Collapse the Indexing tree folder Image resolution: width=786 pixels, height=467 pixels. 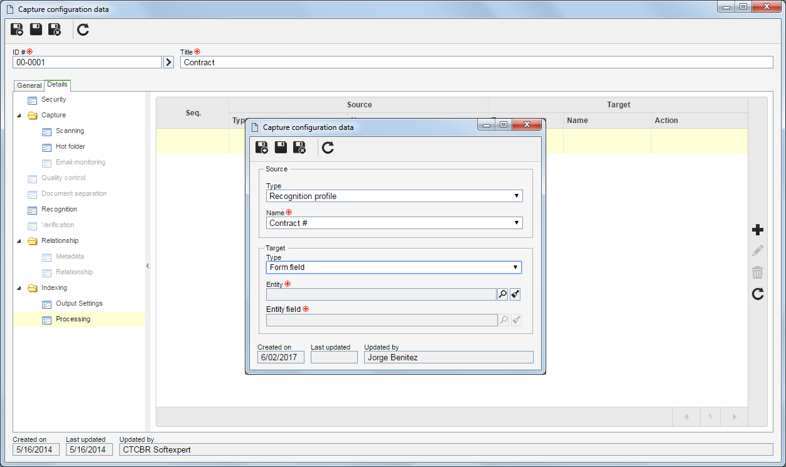pos(19,288)
